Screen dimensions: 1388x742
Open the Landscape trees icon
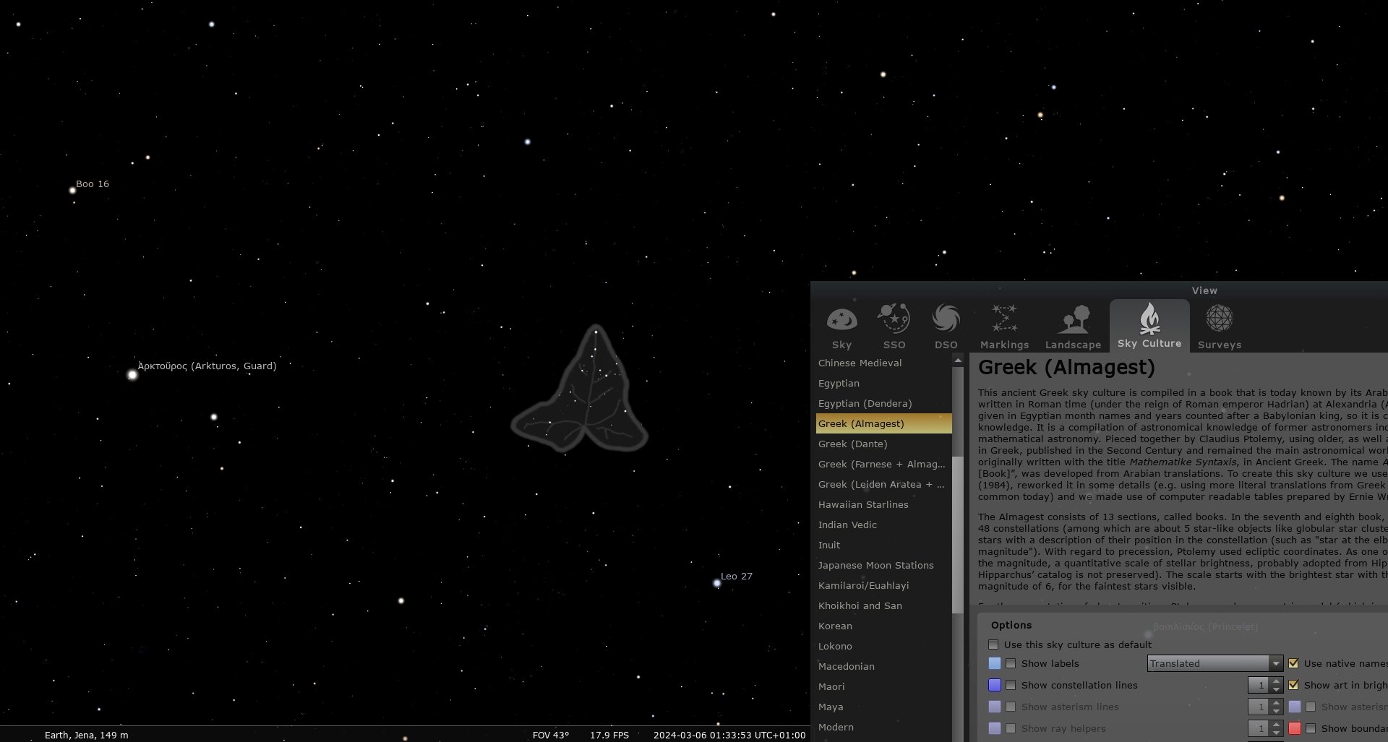click(1073, 319)
